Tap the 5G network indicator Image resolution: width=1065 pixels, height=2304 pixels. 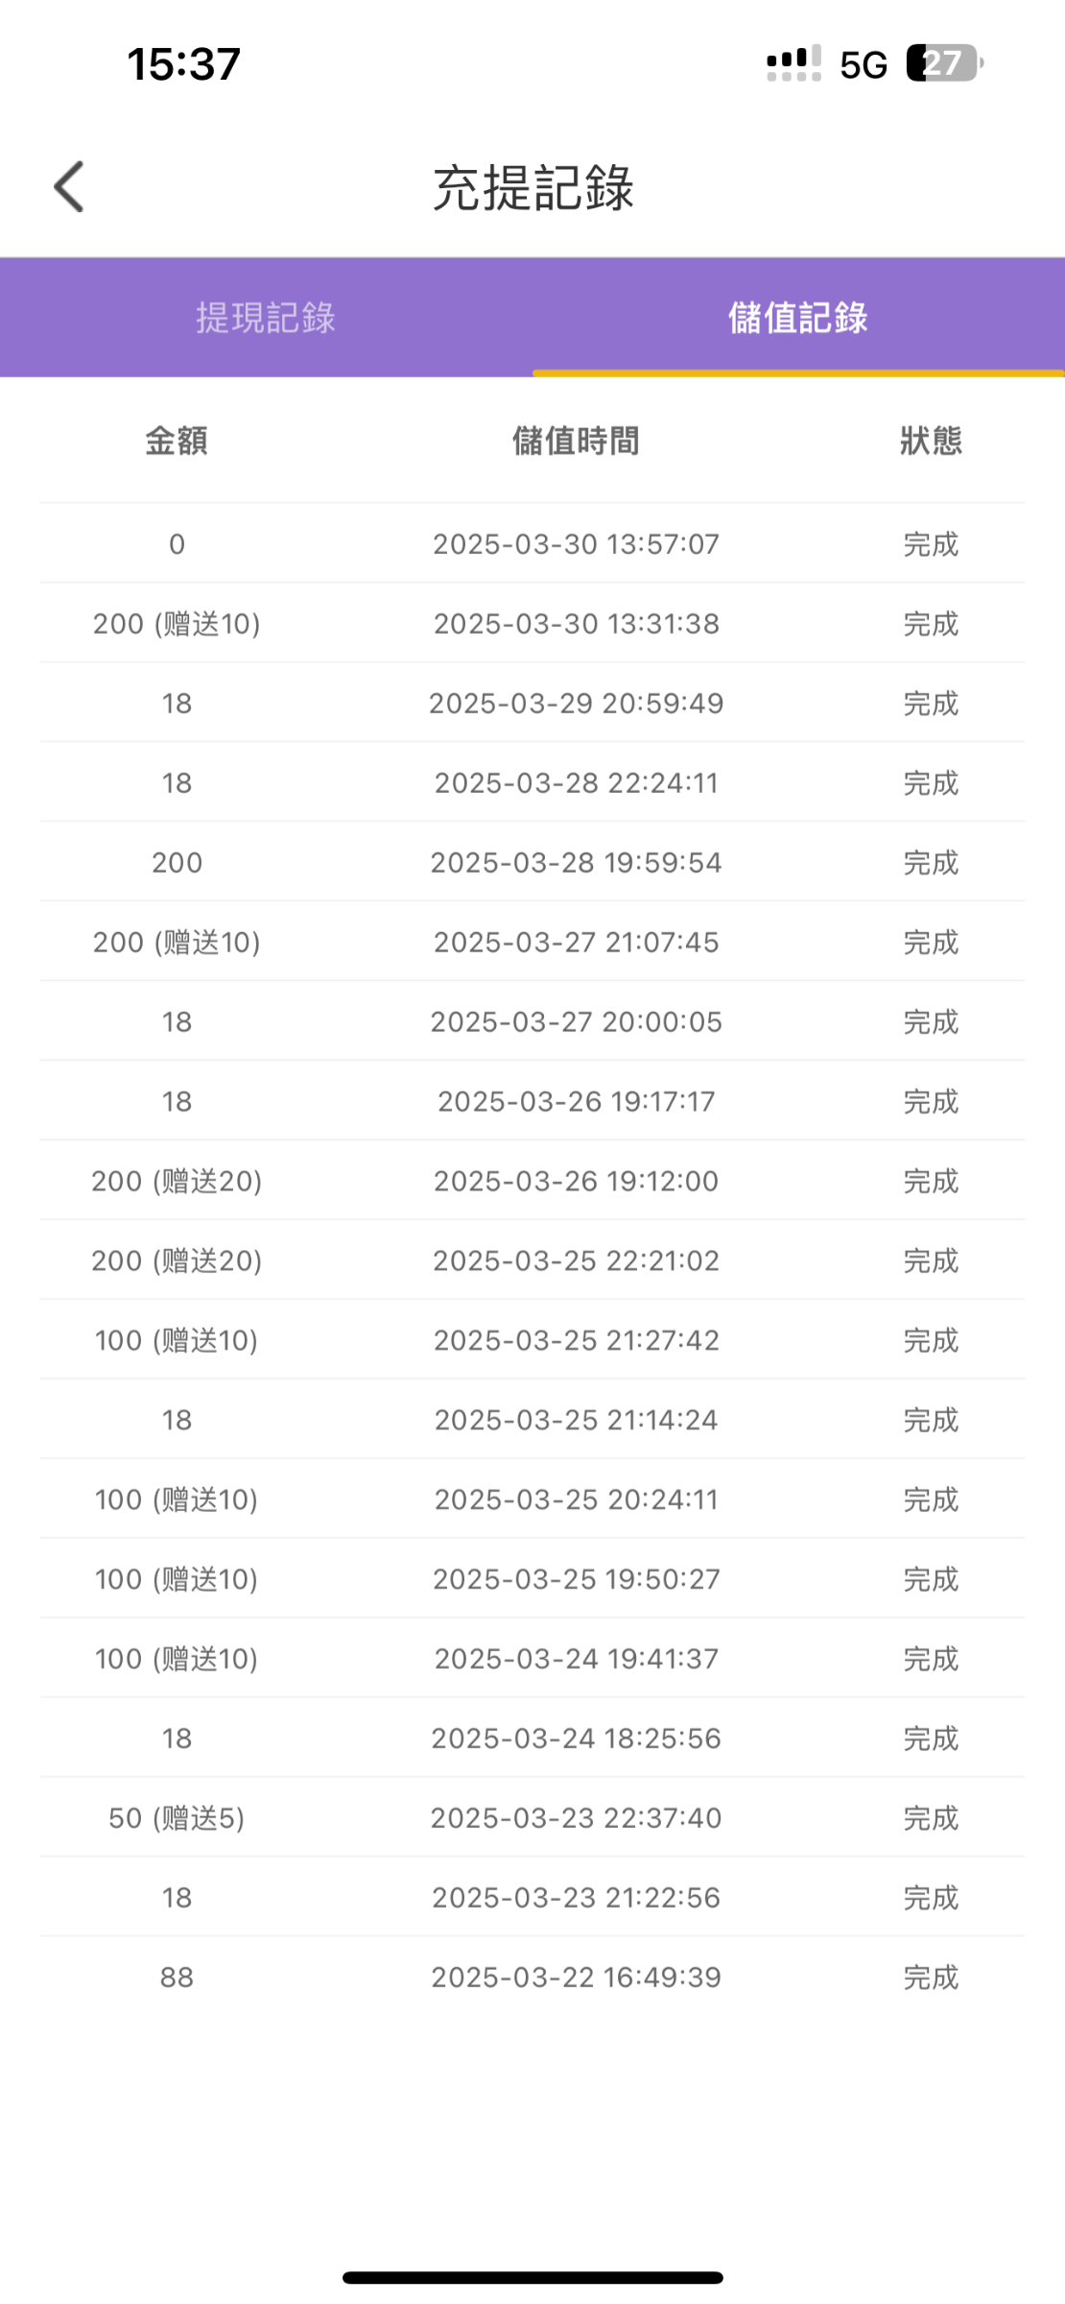(x=863, y=65)
